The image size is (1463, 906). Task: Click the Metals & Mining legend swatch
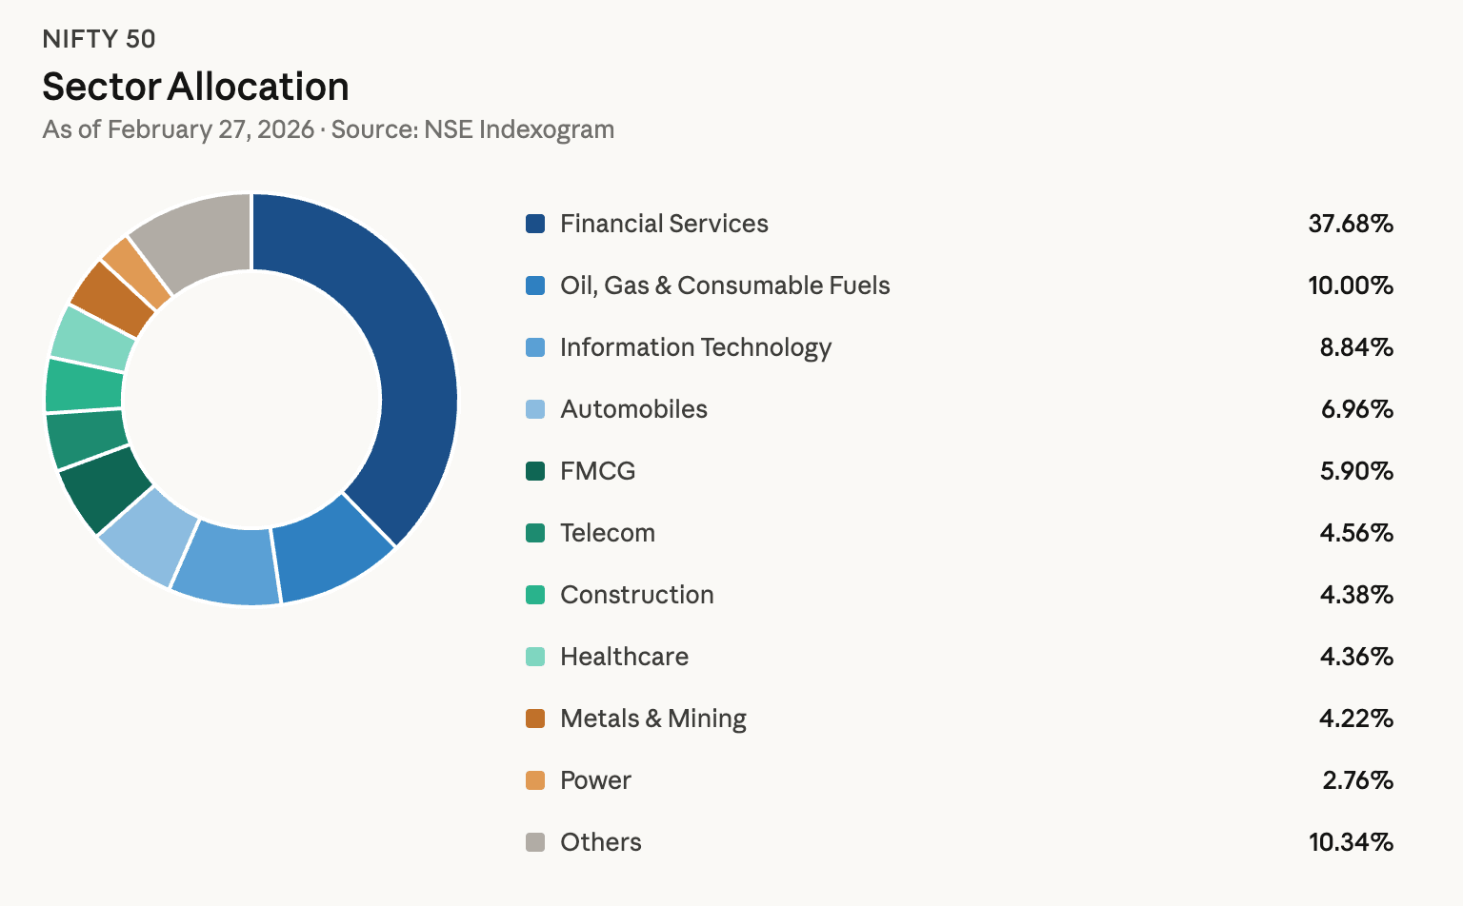click(535, 719)
